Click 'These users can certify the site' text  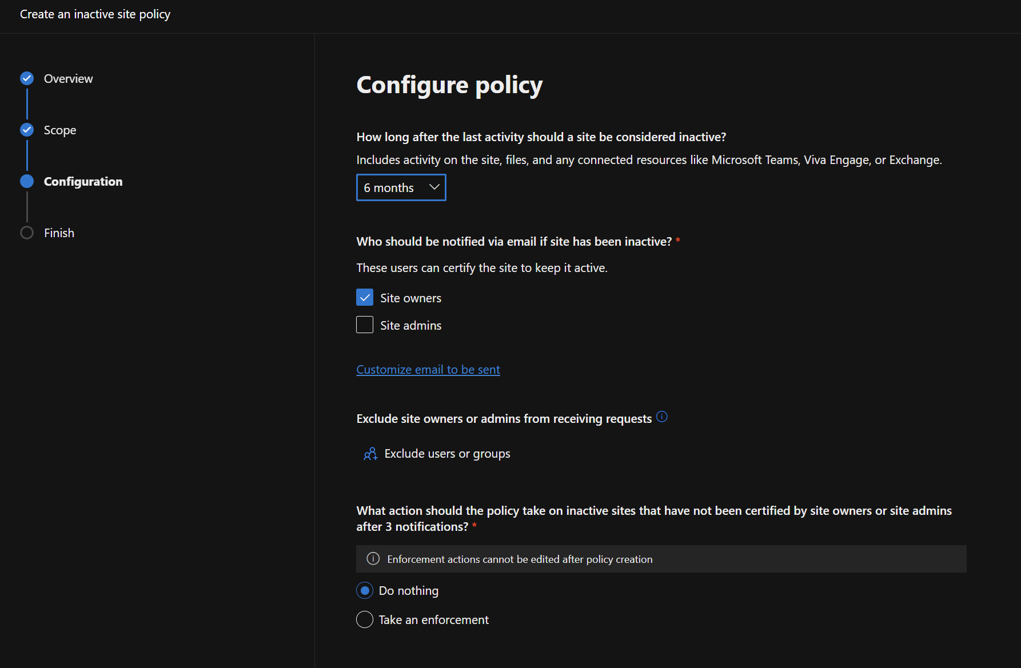point(482,268)
